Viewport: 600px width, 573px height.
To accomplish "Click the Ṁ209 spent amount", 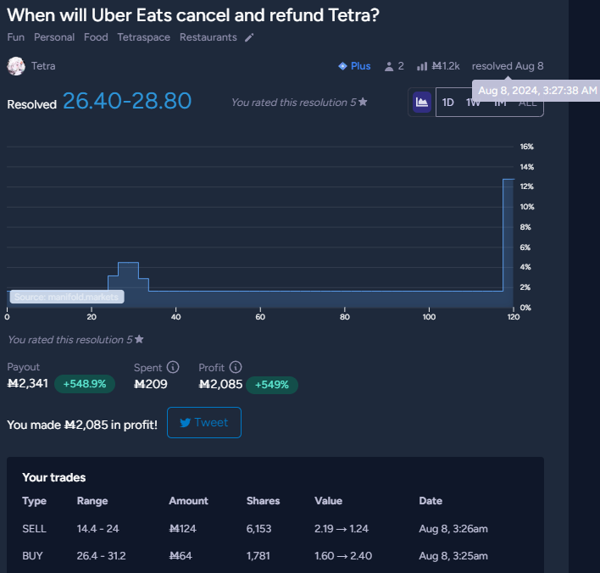I will (150, 384).
